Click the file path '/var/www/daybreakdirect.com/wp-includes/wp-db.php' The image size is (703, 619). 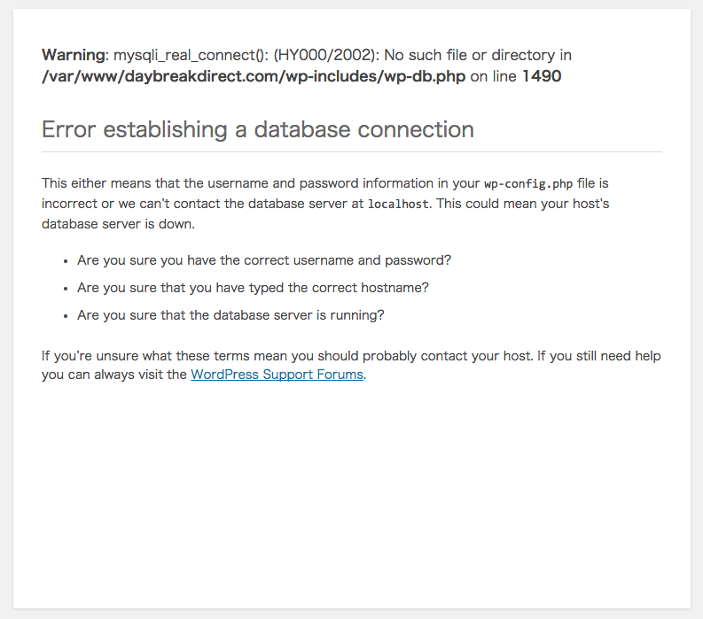(254, 76)
